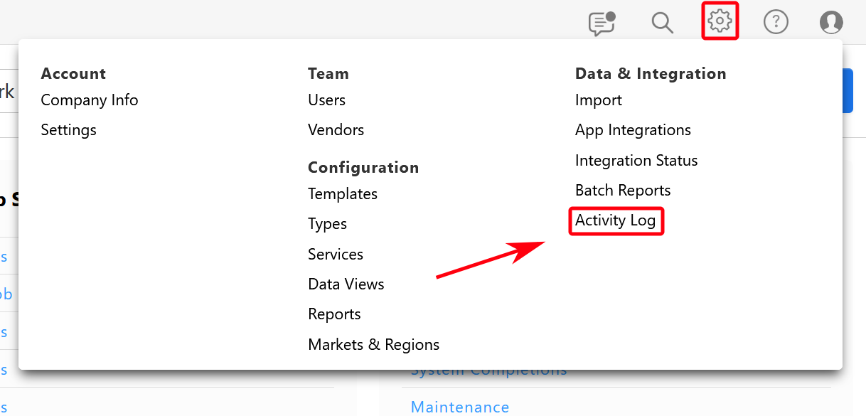Check Integration Status page
This screenshot has width=866, height=416.
point(636,161)
